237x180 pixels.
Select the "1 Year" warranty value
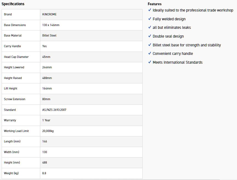click(x=46, y=120)
